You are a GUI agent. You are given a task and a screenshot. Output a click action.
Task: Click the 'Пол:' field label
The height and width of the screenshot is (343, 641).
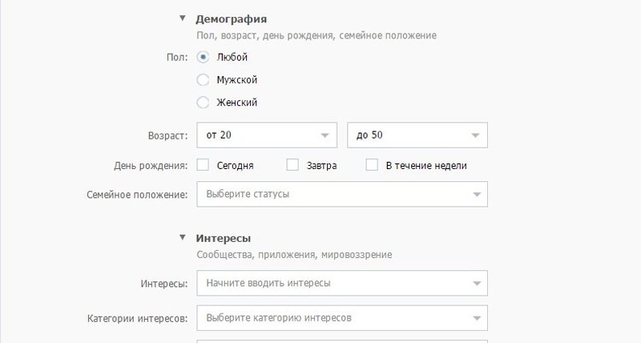[x=177, y=58]
